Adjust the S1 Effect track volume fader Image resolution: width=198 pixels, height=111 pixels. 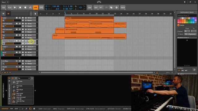coord(13,64)
